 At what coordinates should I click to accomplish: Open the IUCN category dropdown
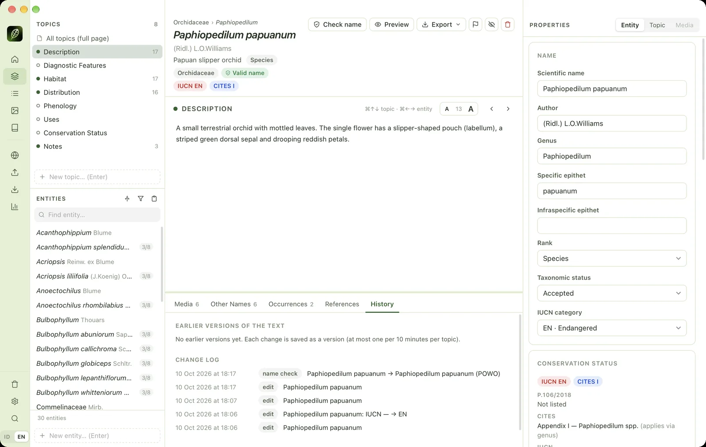coord(612,328)
